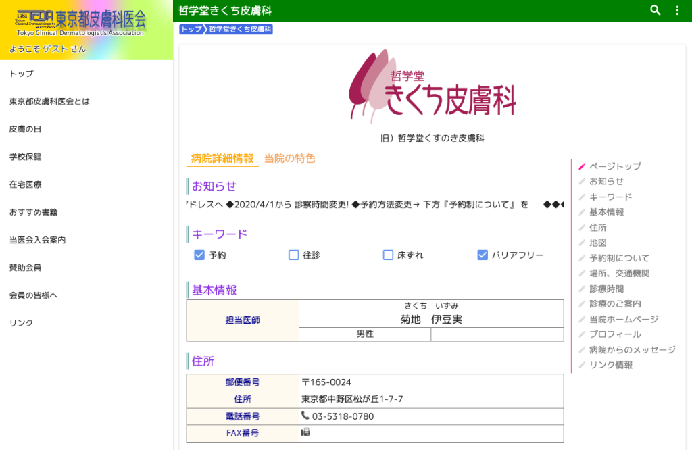Click the phone number 03-5318-0780

(x=343, y=416)
